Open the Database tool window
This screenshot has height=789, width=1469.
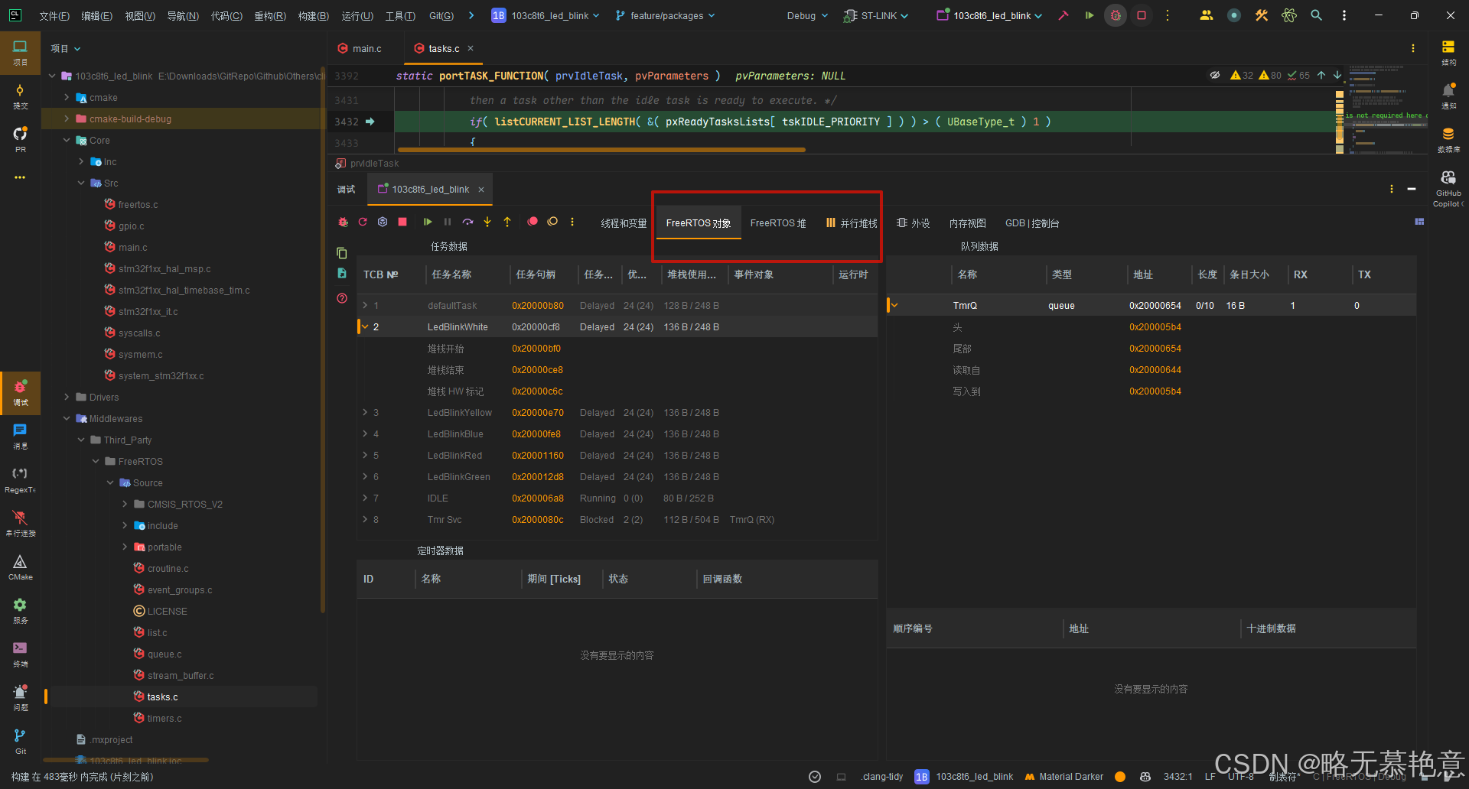pos(1448,140)
